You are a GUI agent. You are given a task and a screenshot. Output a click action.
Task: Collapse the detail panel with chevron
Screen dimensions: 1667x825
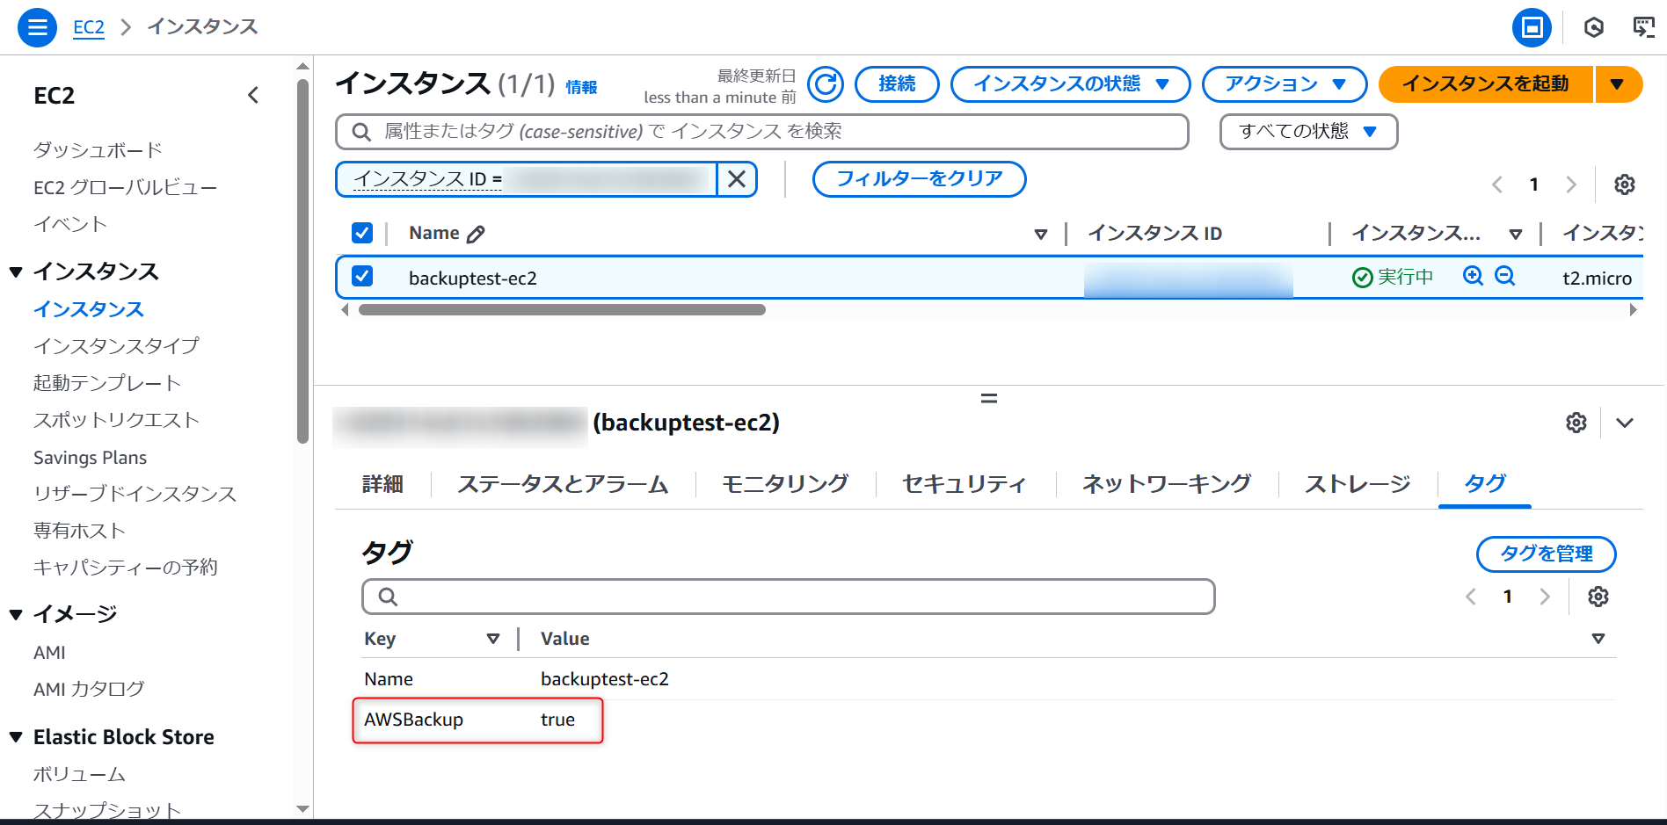click(1625, 423)
